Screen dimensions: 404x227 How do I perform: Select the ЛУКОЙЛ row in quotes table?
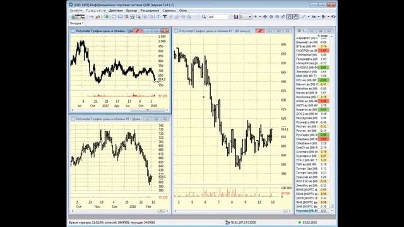tap(312, 67)
